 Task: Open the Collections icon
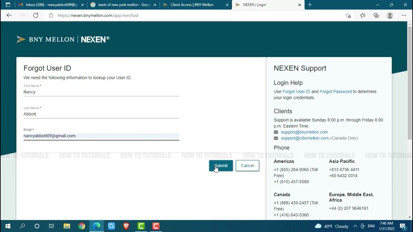pyautogui.click(x=376, y=15)
